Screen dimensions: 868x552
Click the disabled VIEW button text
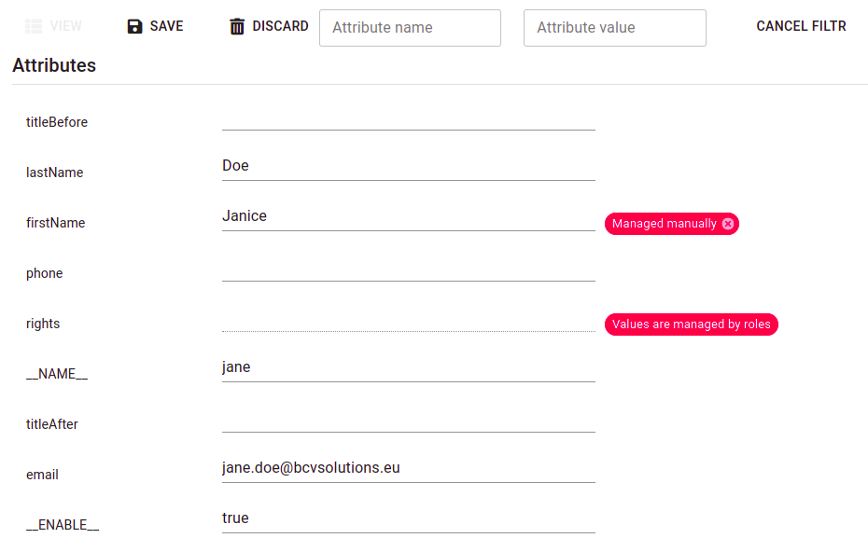(66, 26)
